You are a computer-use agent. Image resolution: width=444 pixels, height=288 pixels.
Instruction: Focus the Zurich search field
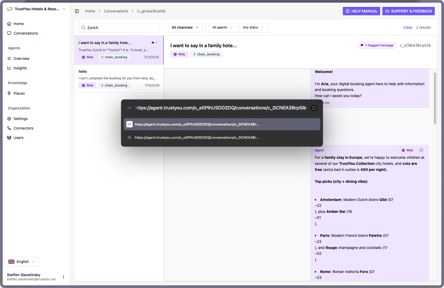click(119, 27)
